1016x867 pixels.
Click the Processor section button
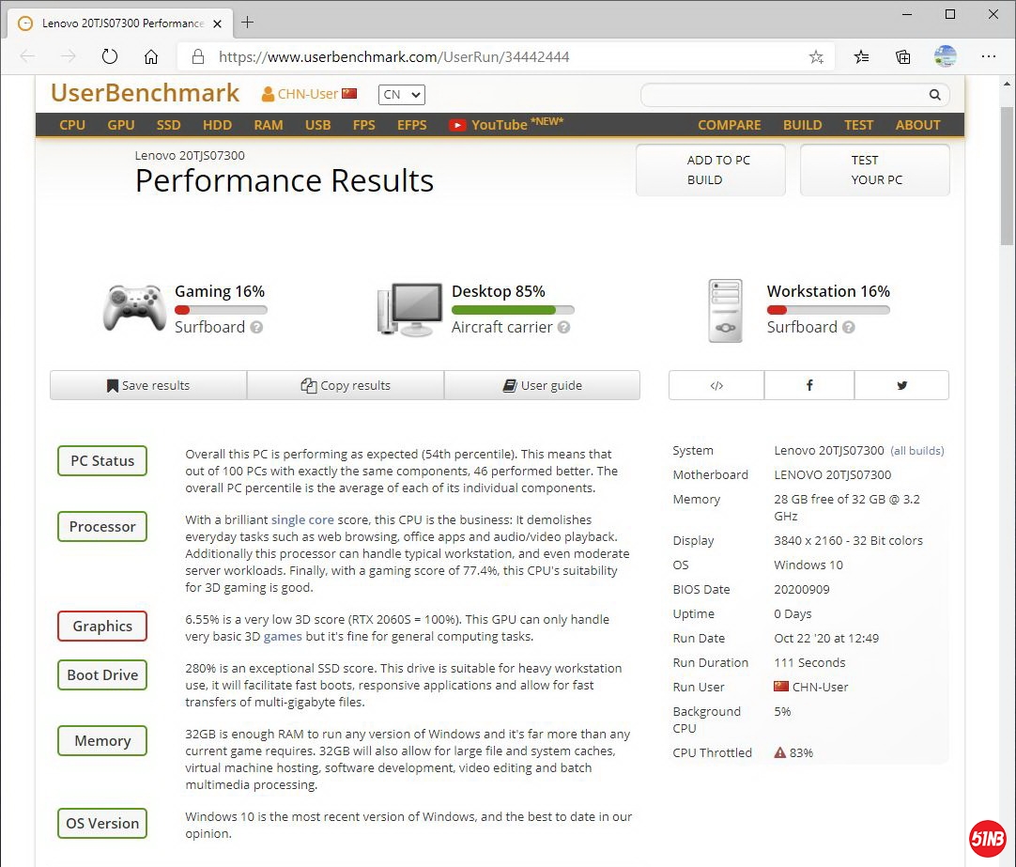(x=102, y=526)
